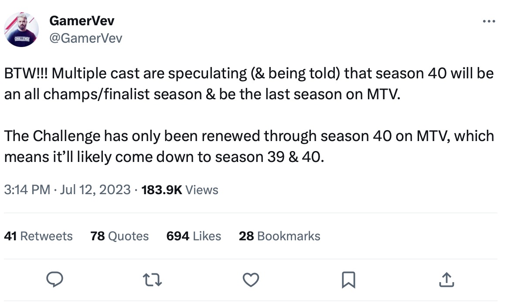
Task: View the 41 Retweets list
Action: (x=38, y=236)
